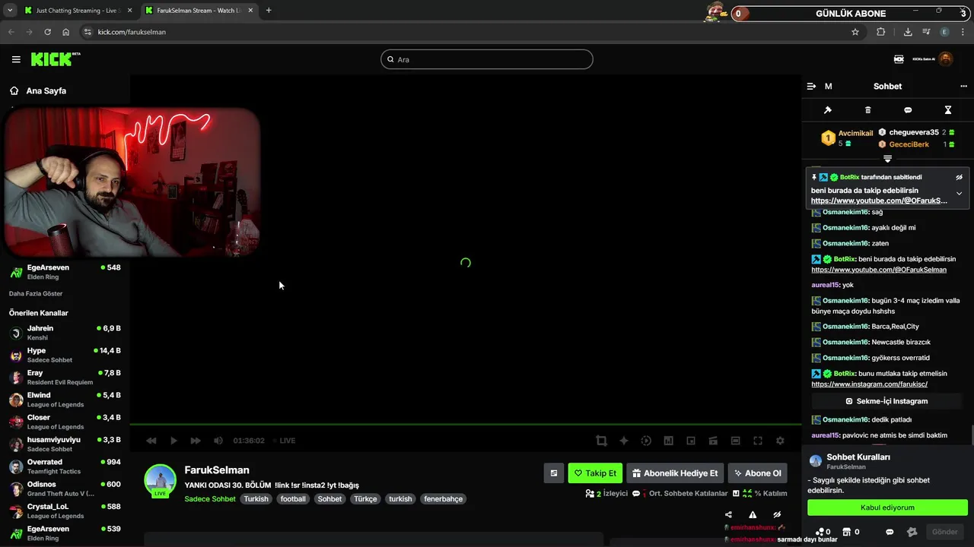The width and height of the screenshot is (974, 547).
Task: Go to Ana Sayfa in the sidebar
Action: point(46,90)
